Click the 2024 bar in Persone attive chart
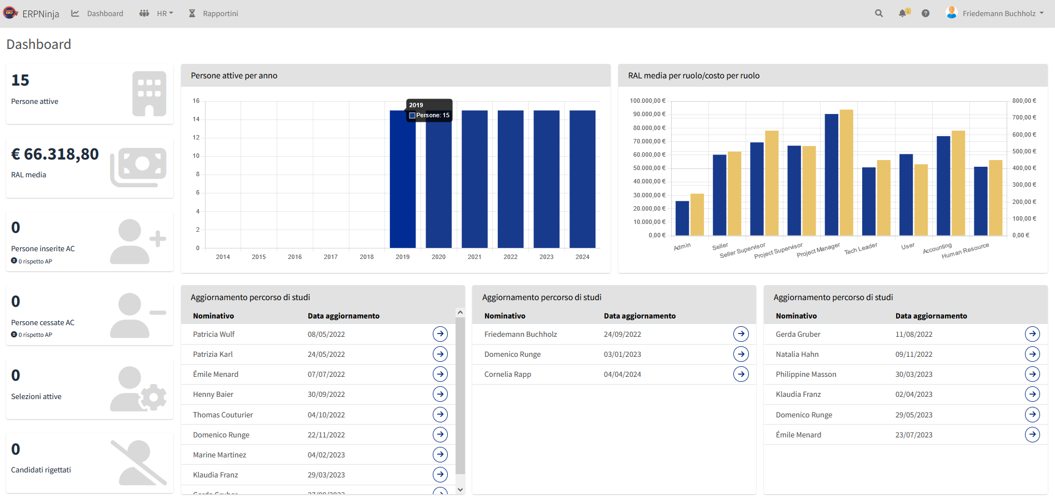The width and height of the screenshot is (1055, 503). 582,179
